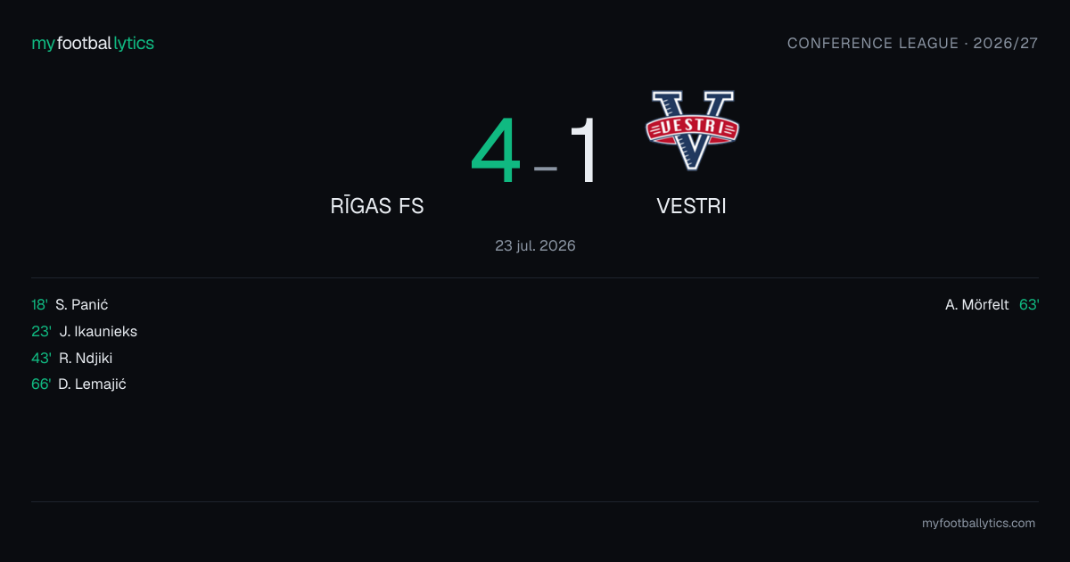Image resolution: width=1070 pixels, height=562 pixels.
Task: Click scorer R. Ndjiki
Action: tap(86, 358)
